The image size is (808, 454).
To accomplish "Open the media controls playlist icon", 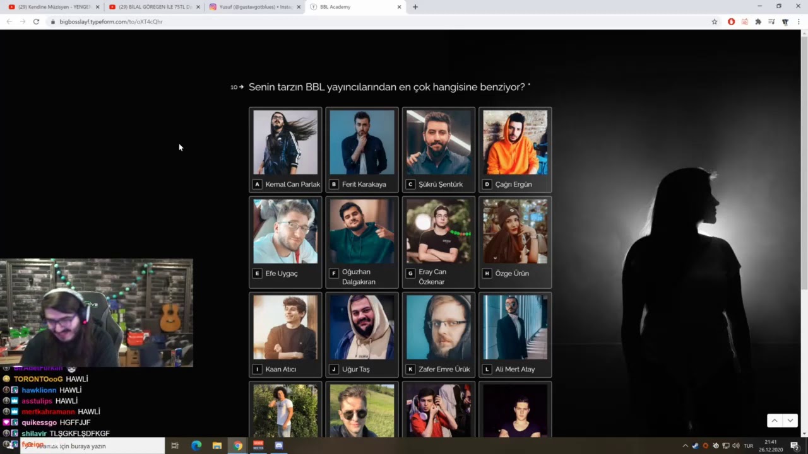I will (771, 21).
